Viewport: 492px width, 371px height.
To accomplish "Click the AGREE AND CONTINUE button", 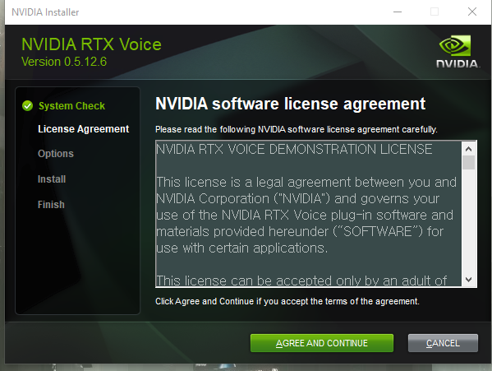I will pos(322,343).
